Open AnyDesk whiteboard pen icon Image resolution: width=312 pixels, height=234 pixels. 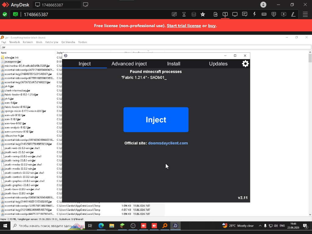293,14
